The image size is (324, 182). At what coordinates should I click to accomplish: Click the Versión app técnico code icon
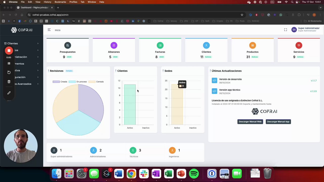pyautogui.click(x=214, y=91)
